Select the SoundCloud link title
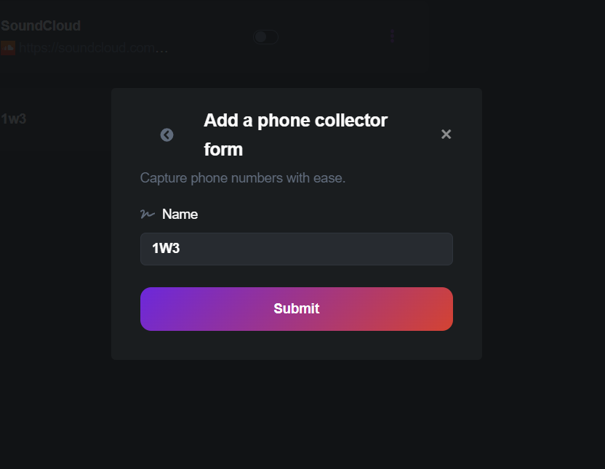Viewport: 605px width, 469px height. 41,26
